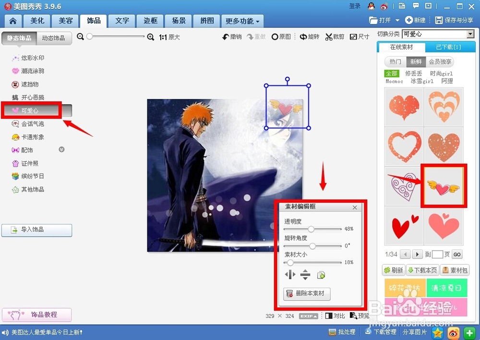Switch to 已下载[1] tab
Image resolution: width=480 pixels, height=340 pixels.
point(448,47)
